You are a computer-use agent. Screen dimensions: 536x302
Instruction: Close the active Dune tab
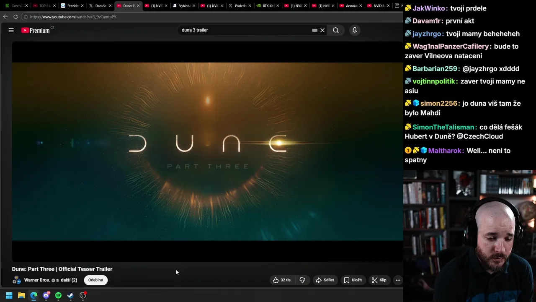click(x=138, y=6)
